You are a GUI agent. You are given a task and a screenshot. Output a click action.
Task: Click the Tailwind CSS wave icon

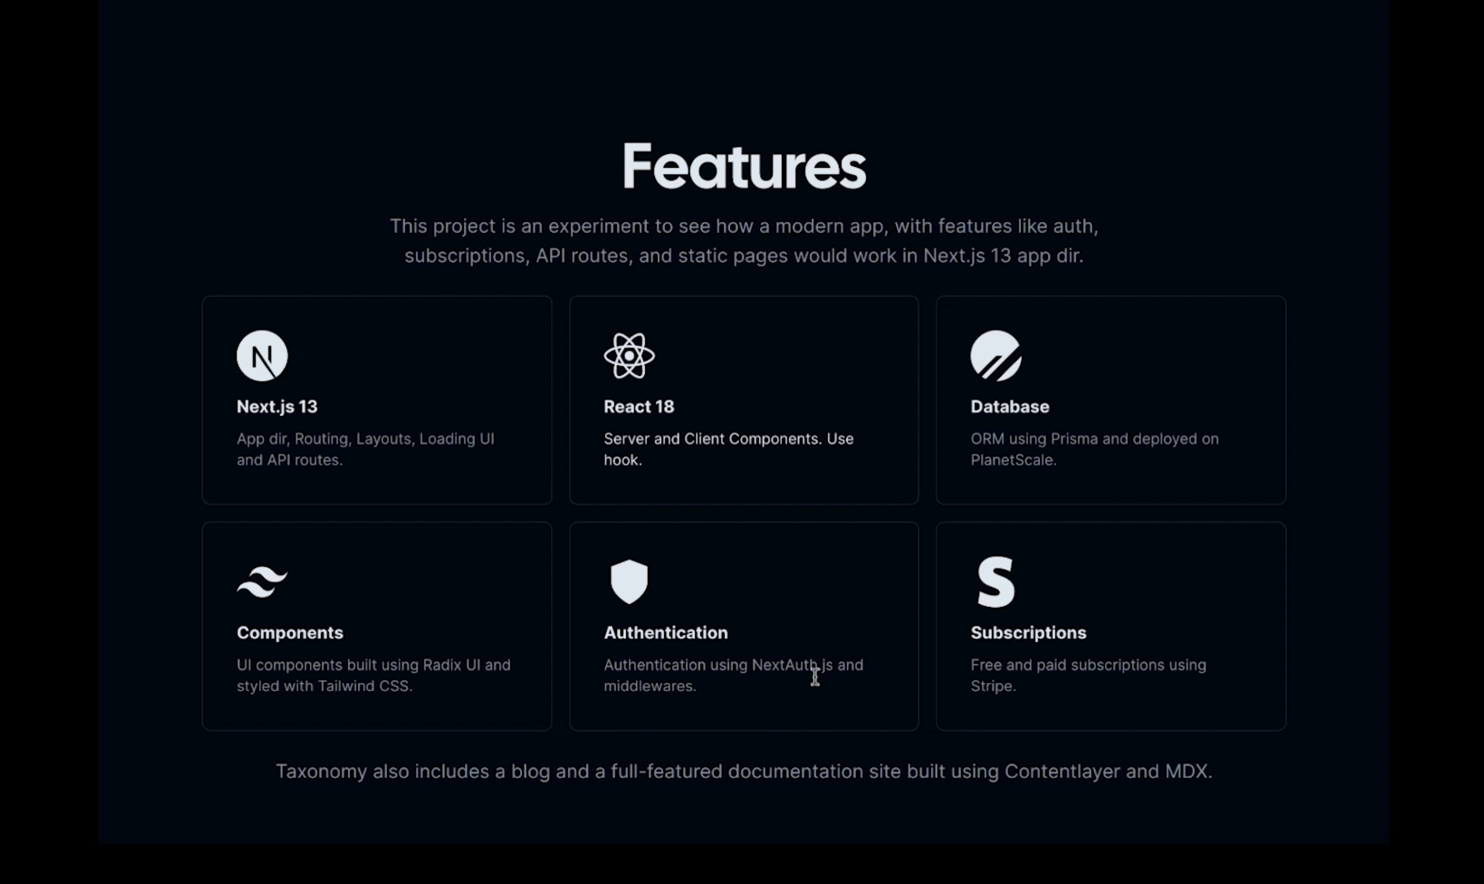(262, 581)
